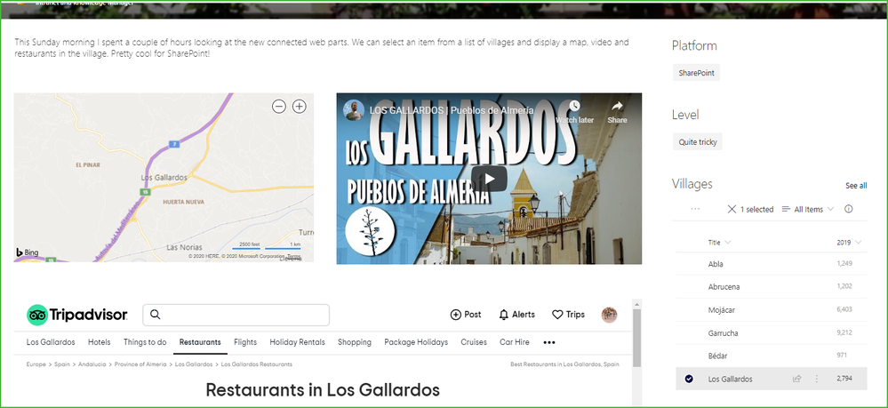Zoom out on the Bing map
This screenshot has height=408, width=888.
278,107
